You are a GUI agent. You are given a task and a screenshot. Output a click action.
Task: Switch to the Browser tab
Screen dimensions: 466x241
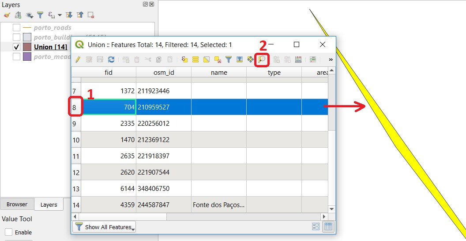click(x=17, y=204)
